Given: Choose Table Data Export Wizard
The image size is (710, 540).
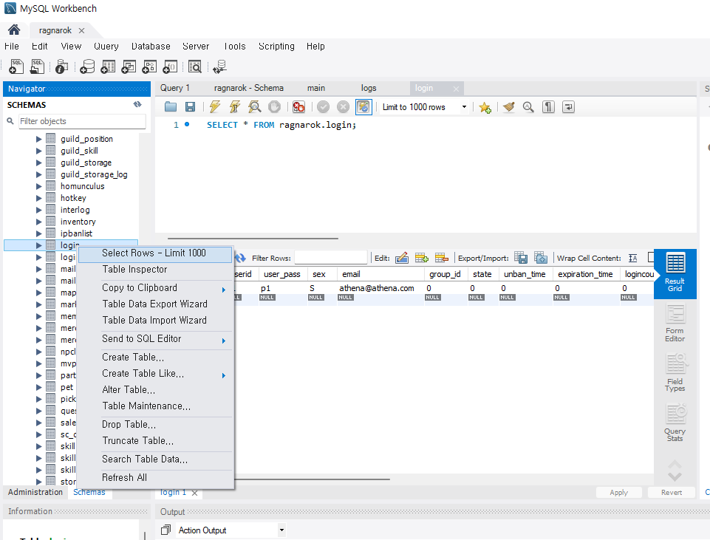Looking at the screenshot, I should coord(155,304).
